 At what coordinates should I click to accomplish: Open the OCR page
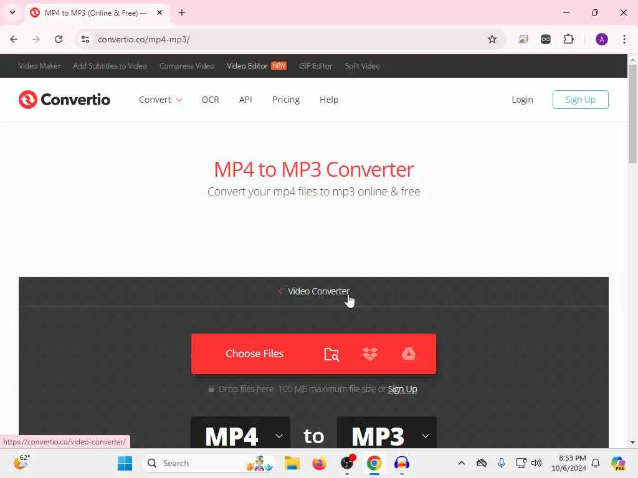(x=211, y=100)
